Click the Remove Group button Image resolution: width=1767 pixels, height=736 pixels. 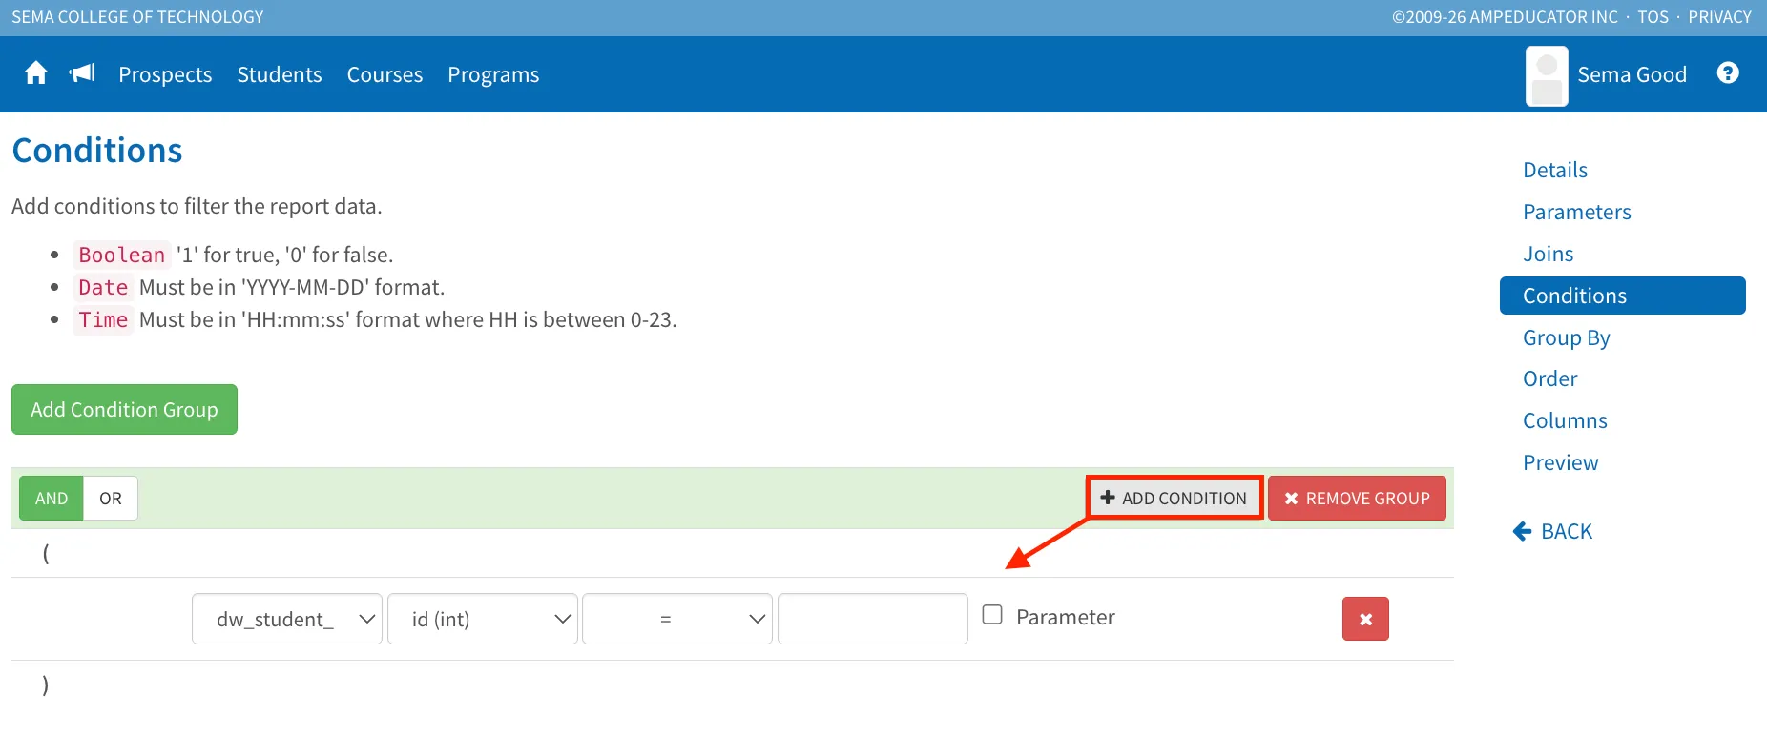click(1357, 498)
